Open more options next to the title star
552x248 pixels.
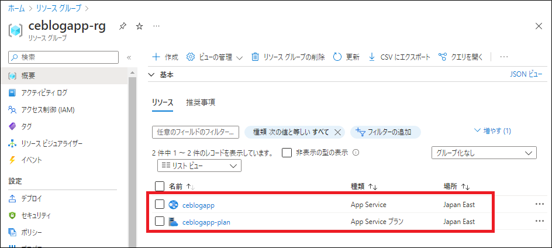[x=157, y=26]
